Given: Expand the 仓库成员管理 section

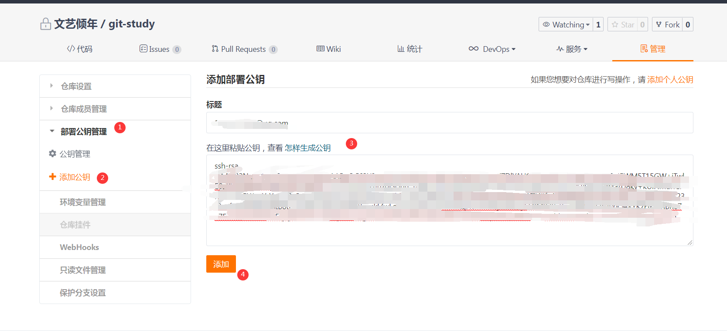Looking at the screenshot, I should coord(115,109).
